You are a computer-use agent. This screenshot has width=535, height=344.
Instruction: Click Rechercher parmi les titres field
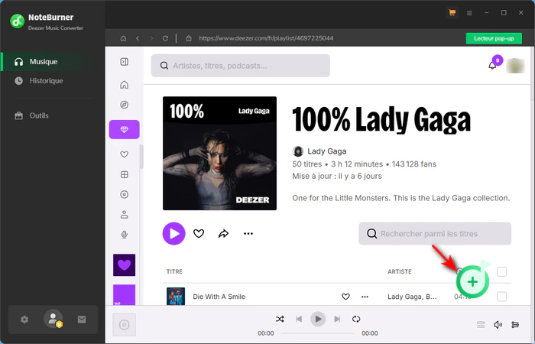(x=435, y=234)
